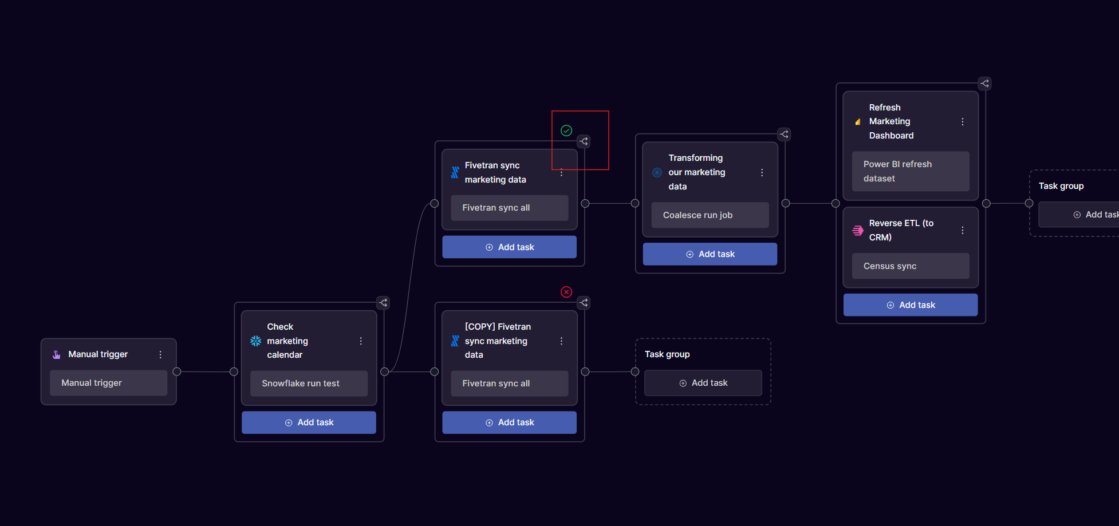Screen dimensions: 1119x526
Task: Open the three-dot menu on 'Transforming our marketing data'
Action: [x=762, y=172]
